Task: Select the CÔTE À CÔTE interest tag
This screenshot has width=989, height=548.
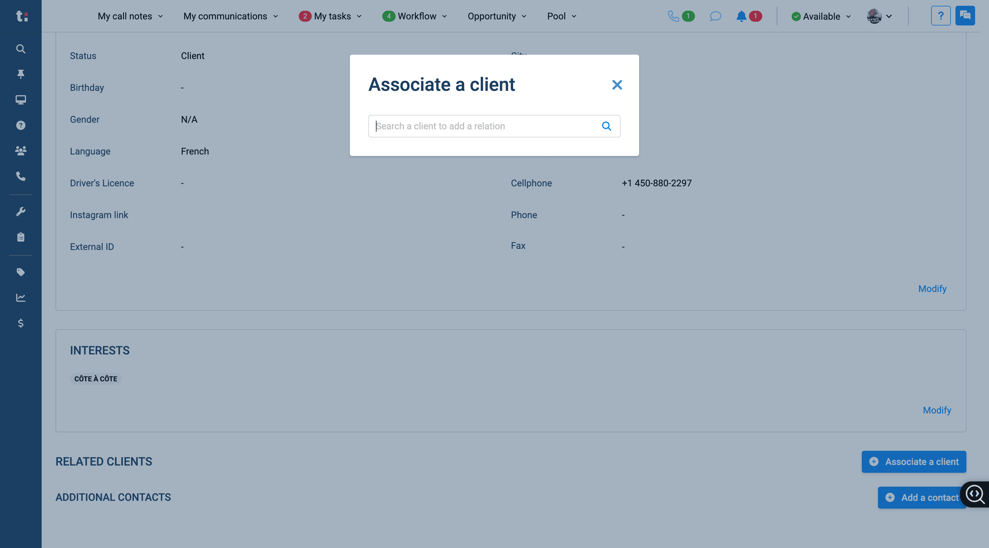Action: 96,379
